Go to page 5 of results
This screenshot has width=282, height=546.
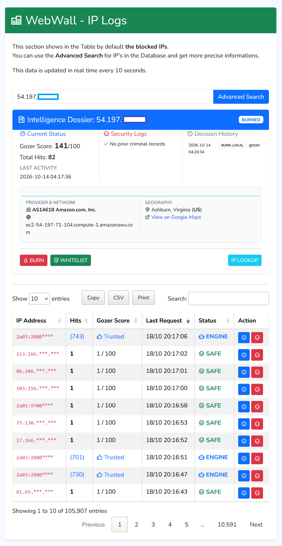click(x=187, y=524)
